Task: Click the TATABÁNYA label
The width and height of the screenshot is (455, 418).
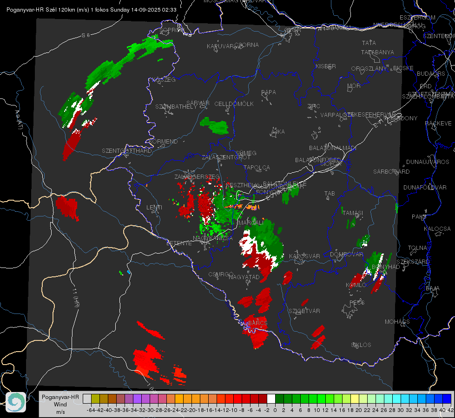Action: [x=377, y=52]
